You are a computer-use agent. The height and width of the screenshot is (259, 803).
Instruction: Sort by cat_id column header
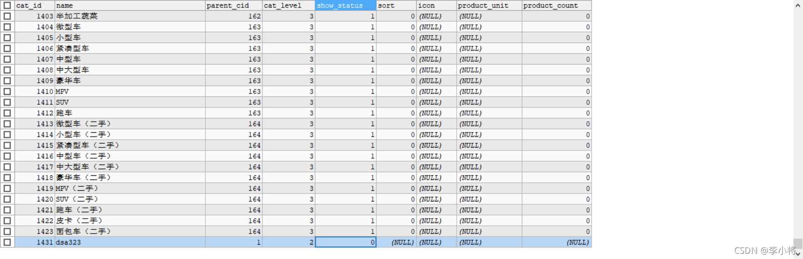[34, 5]
